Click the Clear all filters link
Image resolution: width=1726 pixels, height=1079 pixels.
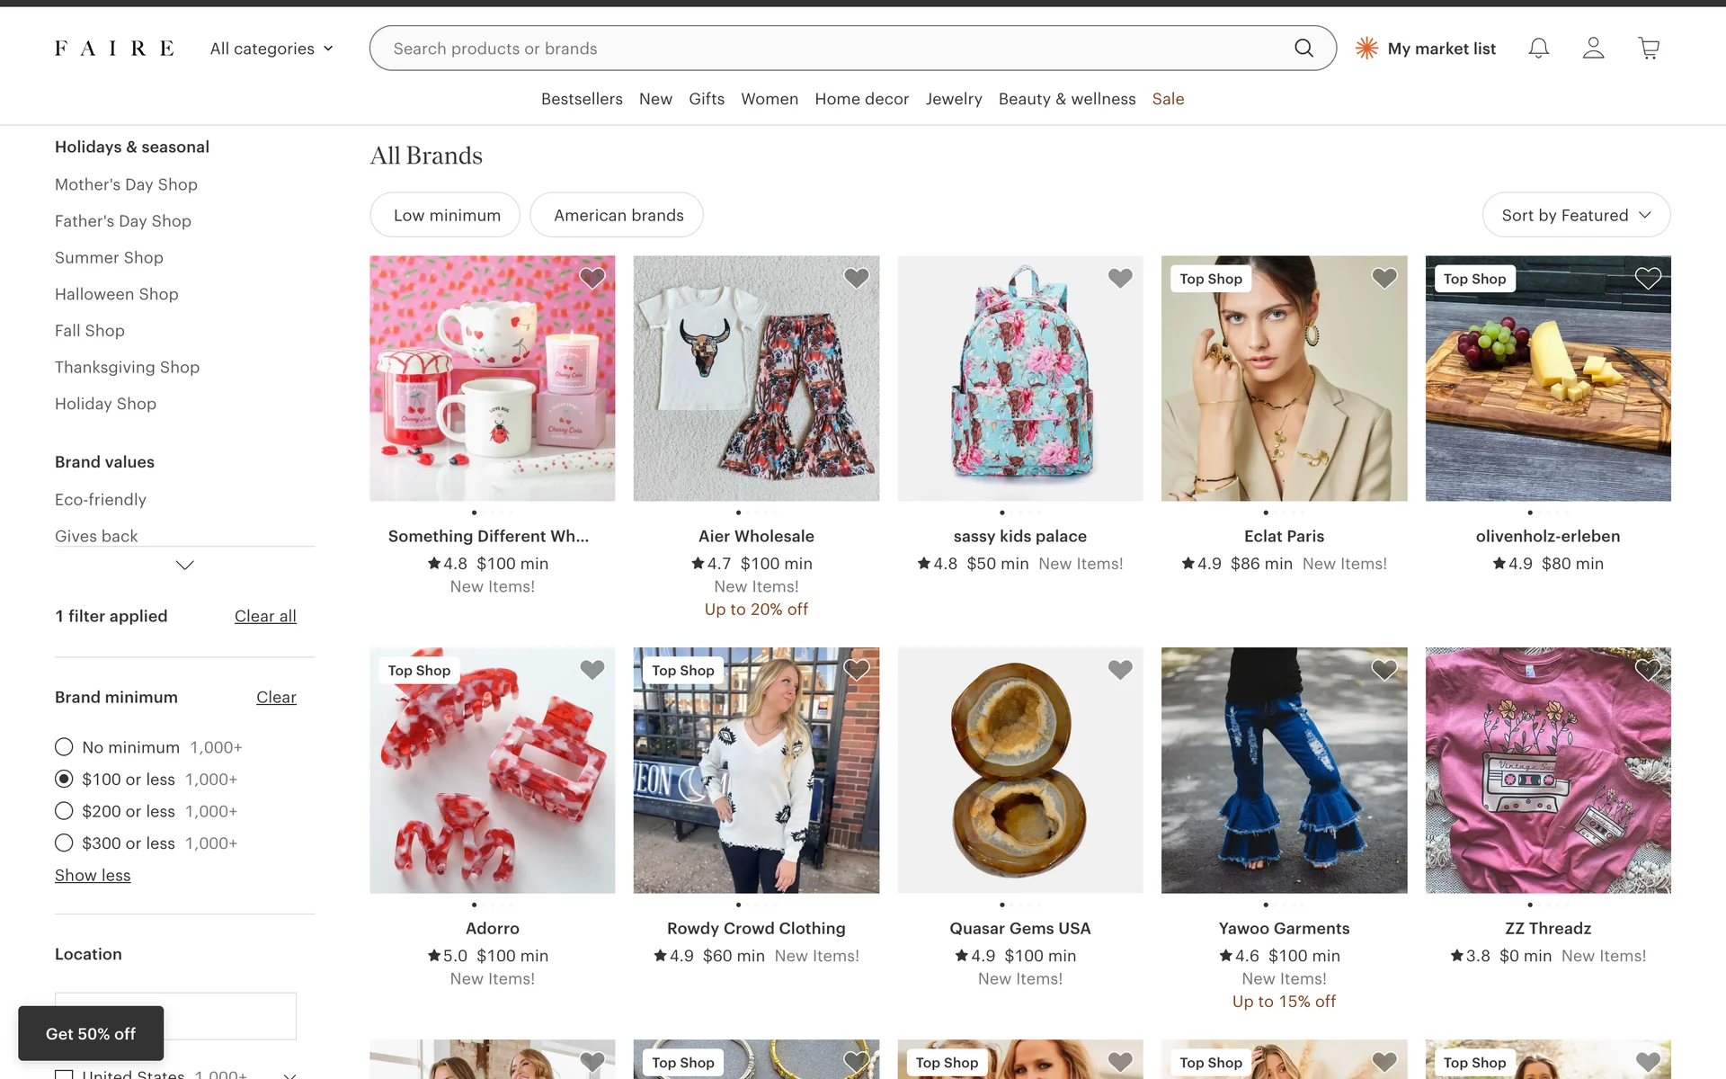point(265,616)
